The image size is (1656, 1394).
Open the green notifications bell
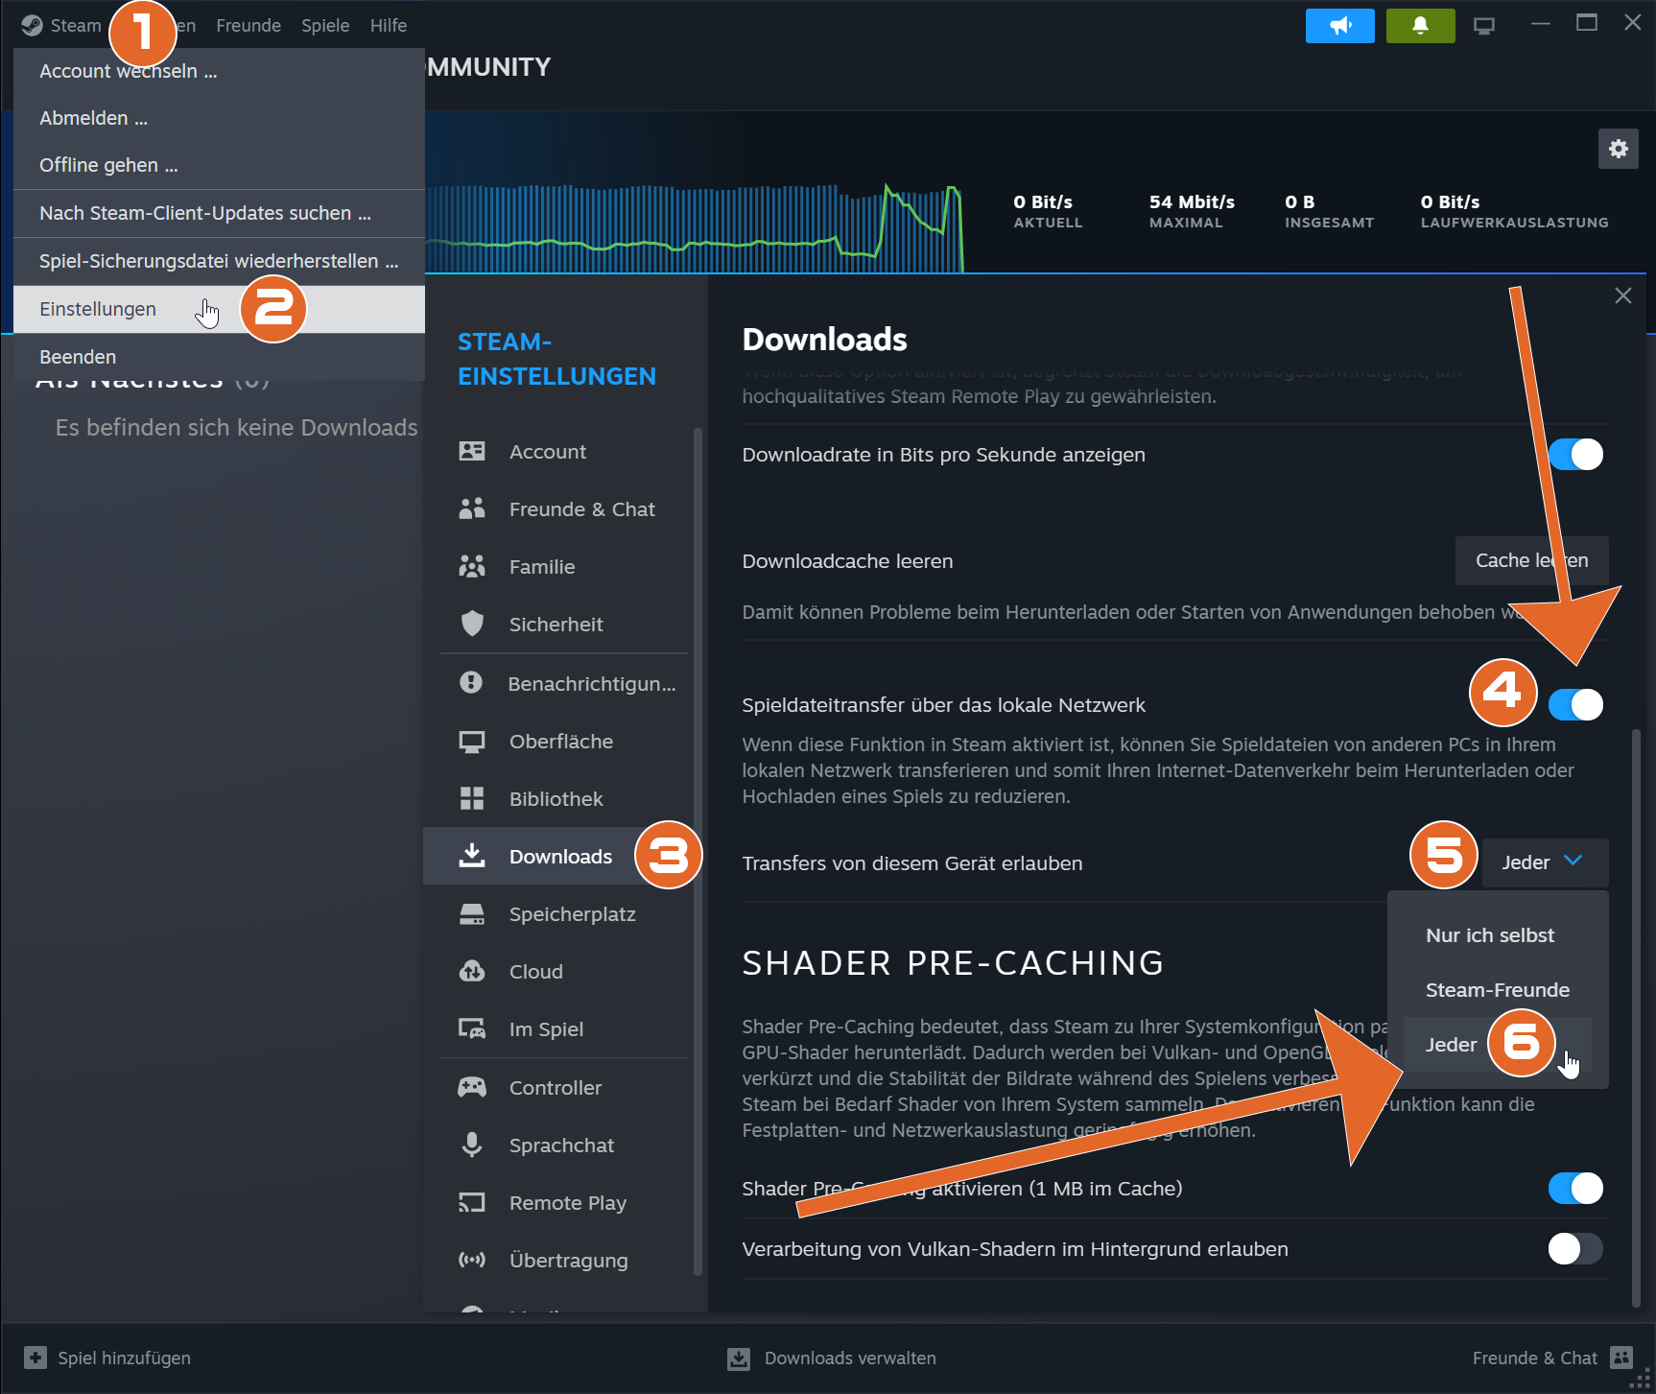tap(1421, 26)
